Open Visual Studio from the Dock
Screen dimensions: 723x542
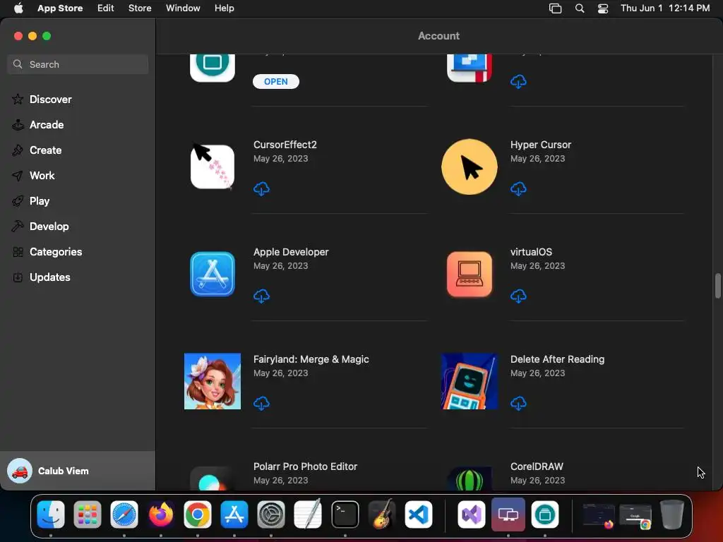point(471,514)
